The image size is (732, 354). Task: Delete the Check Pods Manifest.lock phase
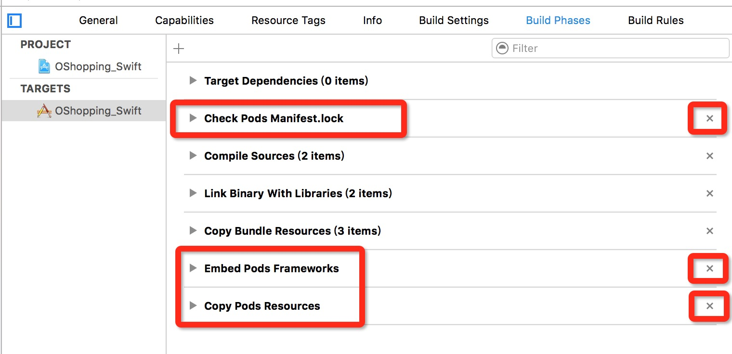coord(709,118)
